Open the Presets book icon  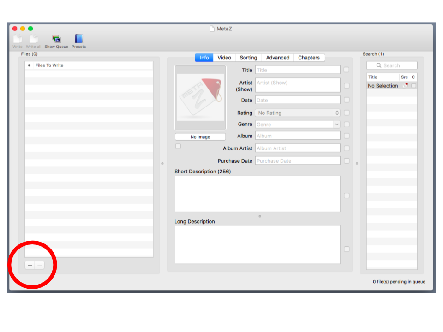(x=78, y=39)
